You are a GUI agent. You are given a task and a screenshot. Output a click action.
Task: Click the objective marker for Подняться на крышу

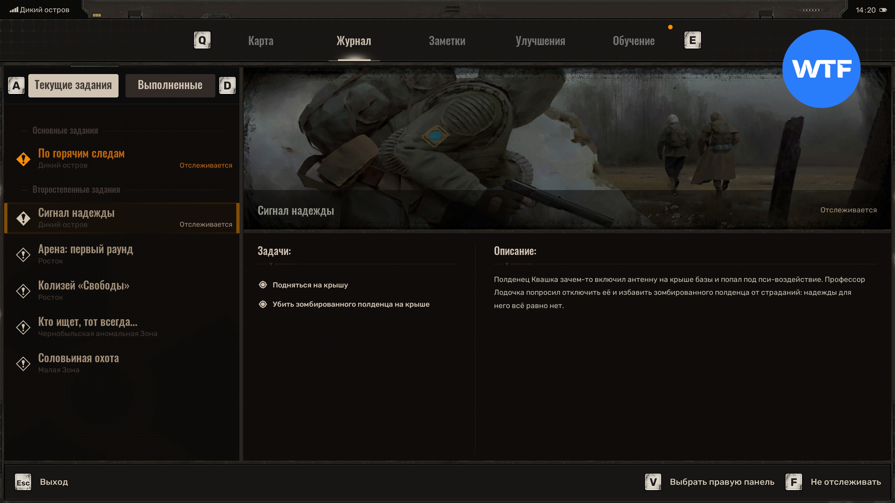coord(263,285)
